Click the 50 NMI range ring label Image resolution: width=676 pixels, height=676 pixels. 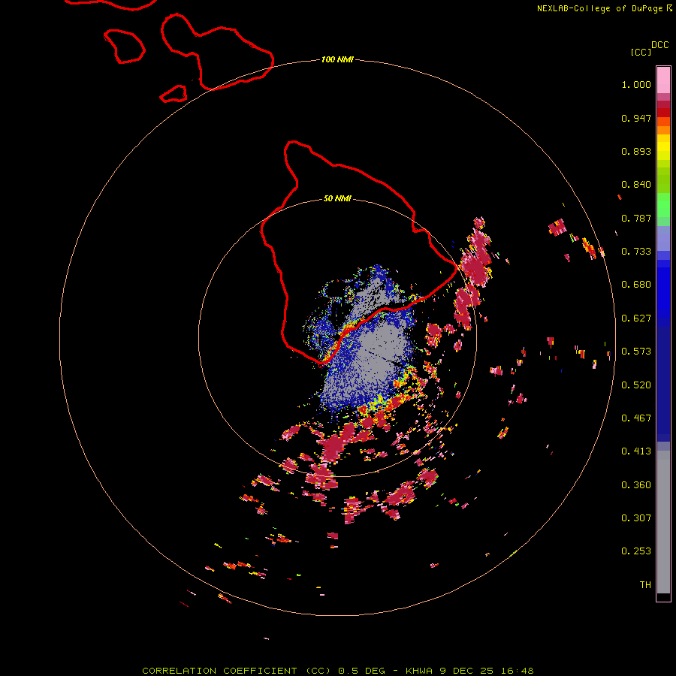point(337,198)
